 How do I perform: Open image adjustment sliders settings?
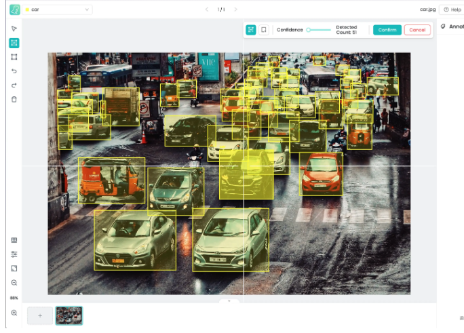tap(14, 254)
